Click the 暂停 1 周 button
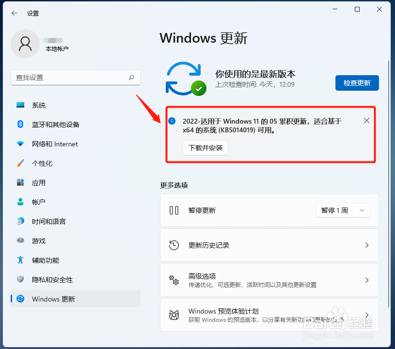 pos(335,210)
